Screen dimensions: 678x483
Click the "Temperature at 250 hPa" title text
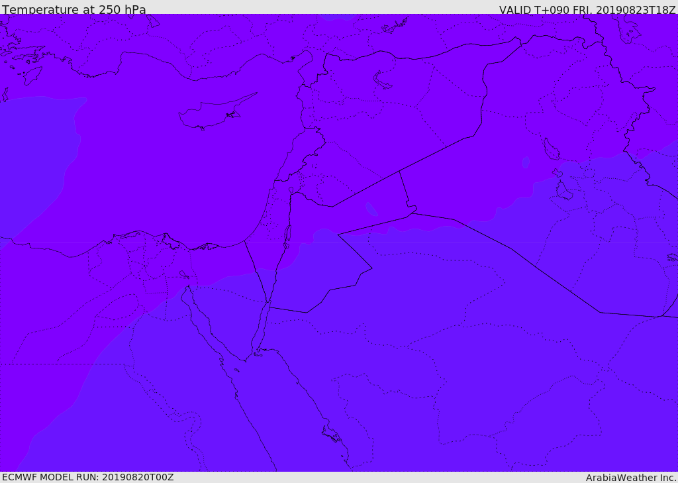coord(74,9)
